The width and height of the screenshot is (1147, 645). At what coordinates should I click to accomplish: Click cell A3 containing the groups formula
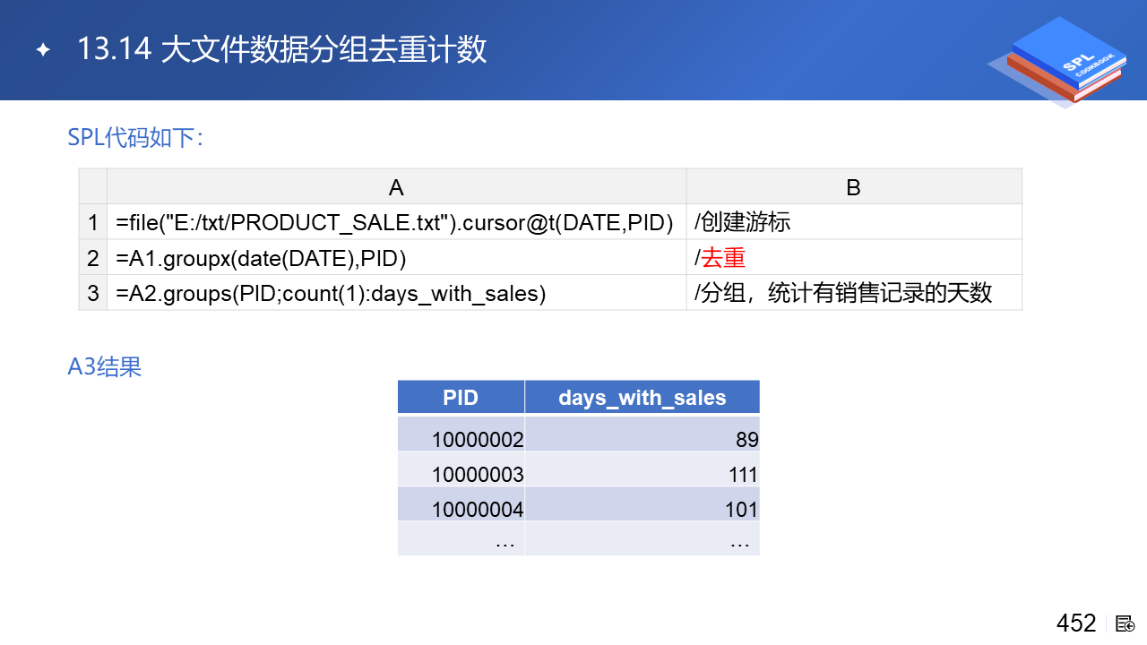tap(331, 293)
